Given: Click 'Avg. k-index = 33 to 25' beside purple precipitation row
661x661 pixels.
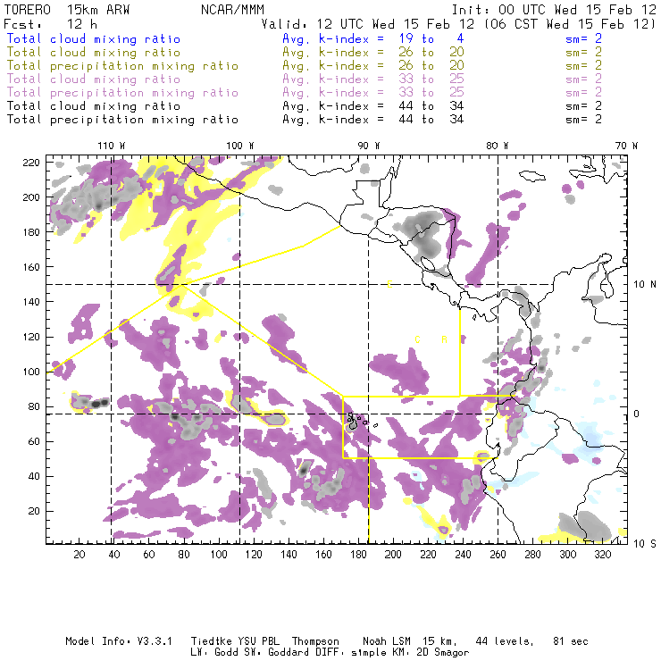Looking at the screenshot, I should (x=373, y=93).
